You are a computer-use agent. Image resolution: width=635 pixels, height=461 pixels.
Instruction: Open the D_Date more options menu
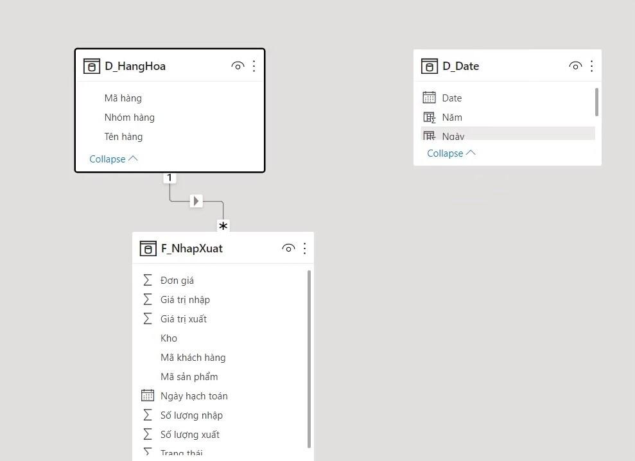591,65
